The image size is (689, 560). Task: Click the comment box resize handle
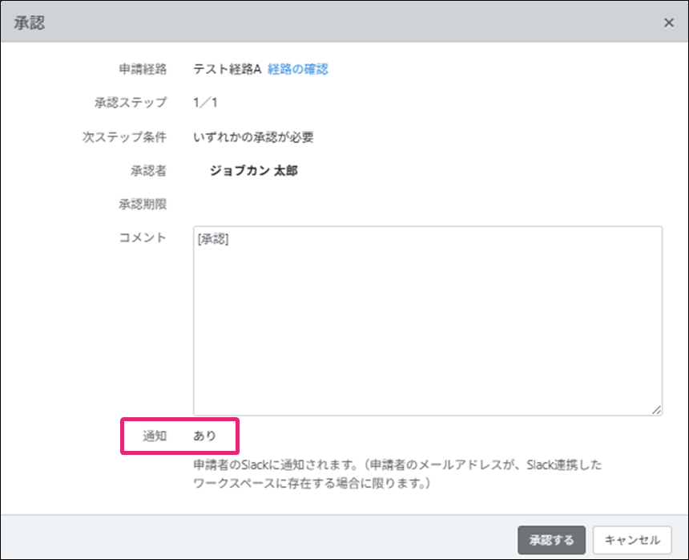point(656,409)
